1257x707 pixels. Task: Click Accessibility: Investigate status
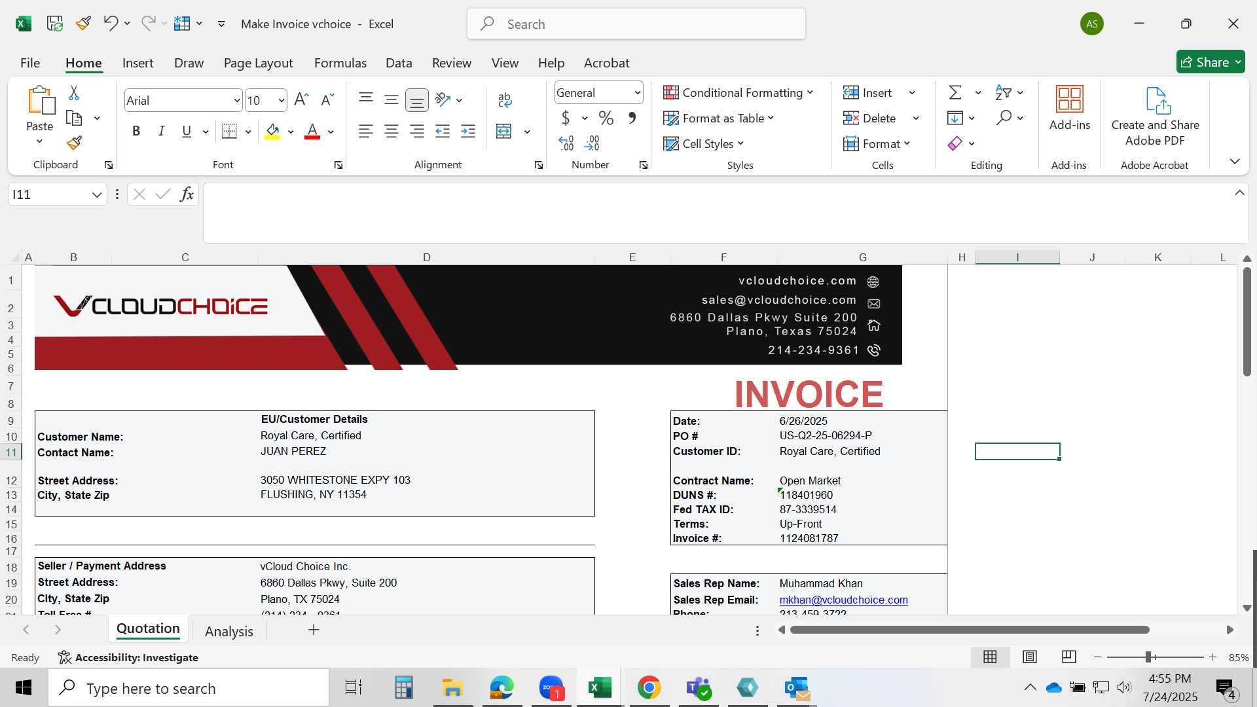128,657
